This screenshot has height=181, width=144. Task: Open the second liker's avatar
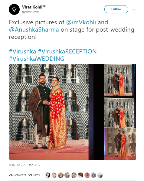tap(54, 175)
